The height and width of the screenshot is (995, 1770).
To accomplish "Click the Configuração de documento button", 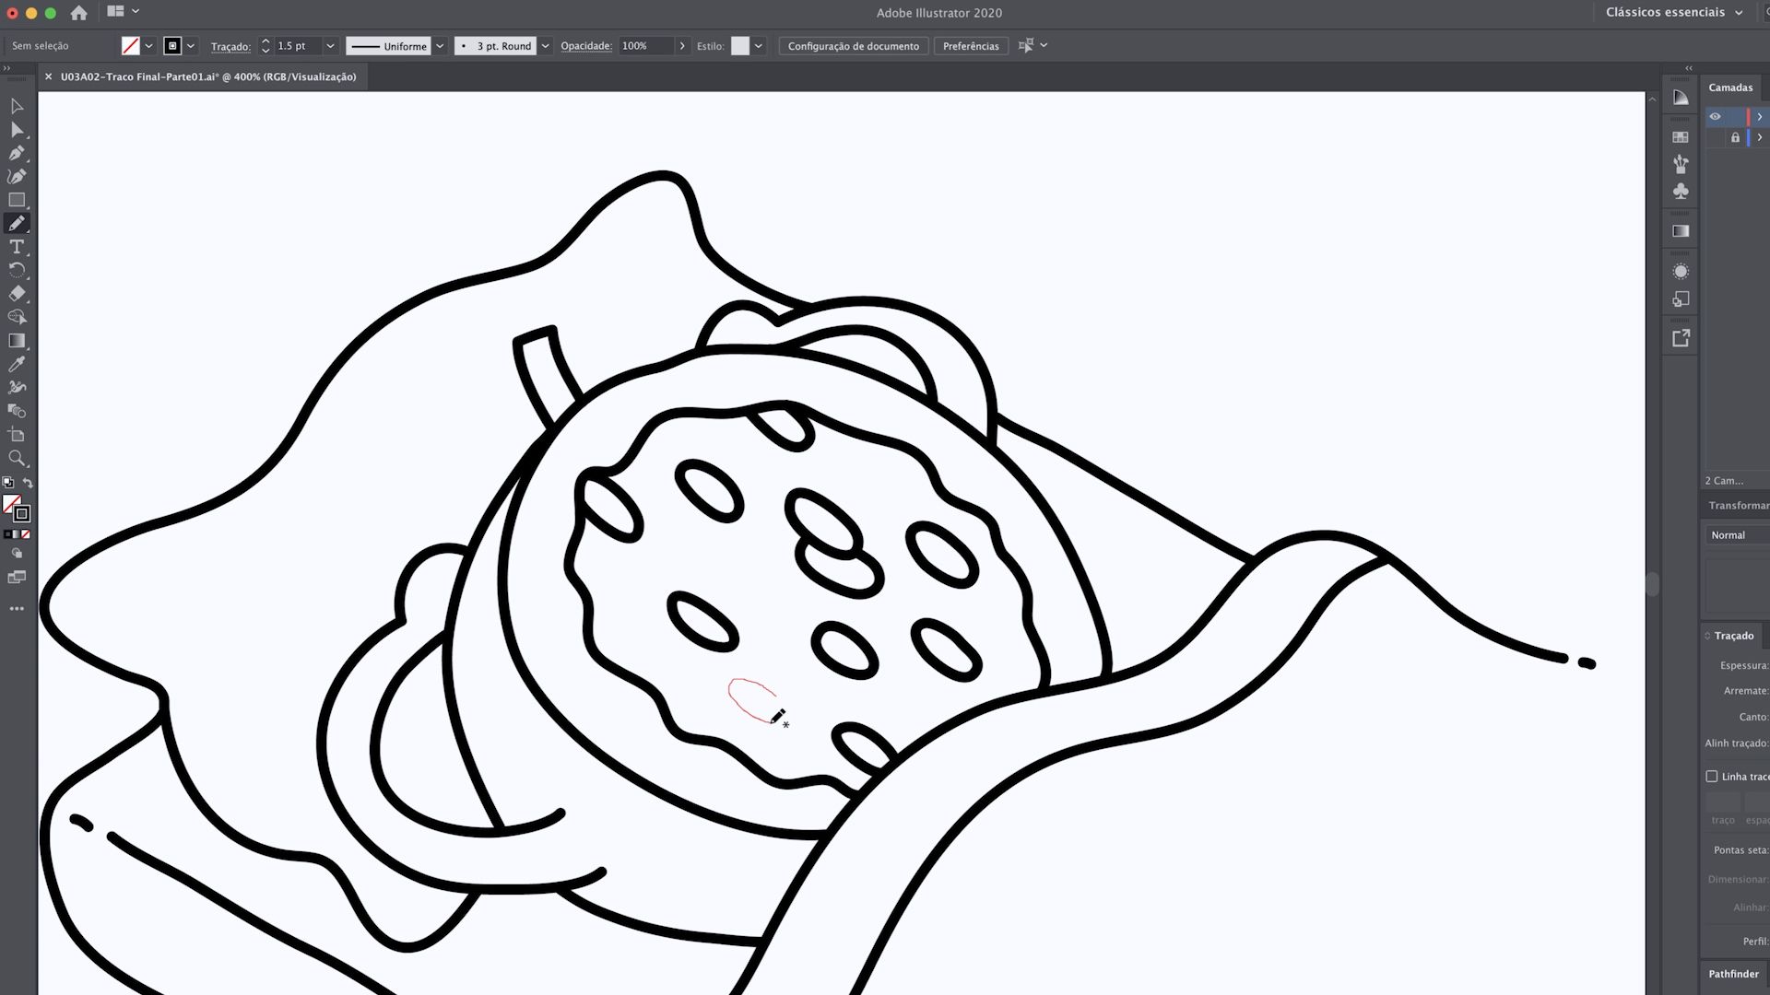I will coord(853,46).
